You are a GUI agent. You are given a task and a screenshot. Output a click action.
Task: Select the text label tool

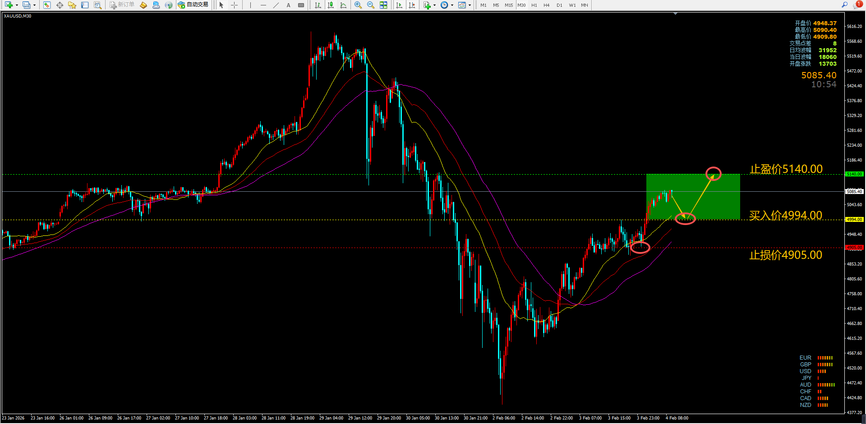coord(288,5)
